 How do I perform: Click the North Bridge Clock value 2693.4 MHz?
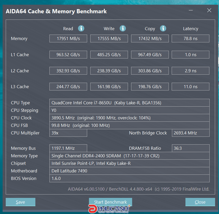191,133
